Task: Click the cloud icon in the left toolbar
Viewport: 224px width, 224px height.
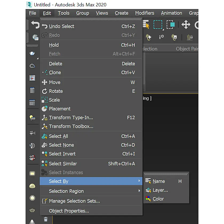Action: pos(32,66)
